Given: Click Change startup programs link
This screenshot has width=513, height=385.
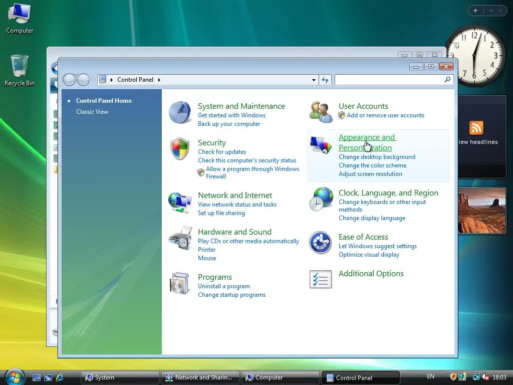Looking at the screenshot, I should click(x=231, y=295).
